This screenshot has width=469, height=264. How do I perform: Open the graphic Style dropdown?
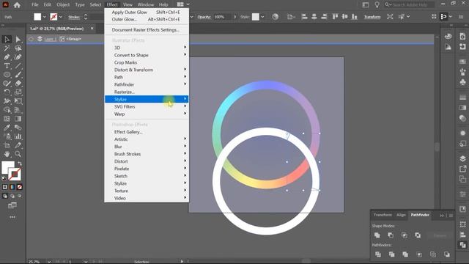[262, 17]
